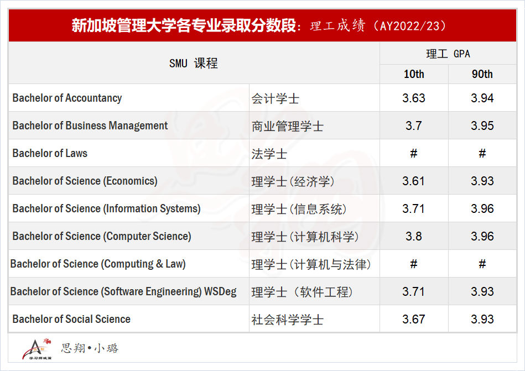Select Business Management's 90th value 3.95
The width and height of the screenshot is (525, 371).
(482, 126)
